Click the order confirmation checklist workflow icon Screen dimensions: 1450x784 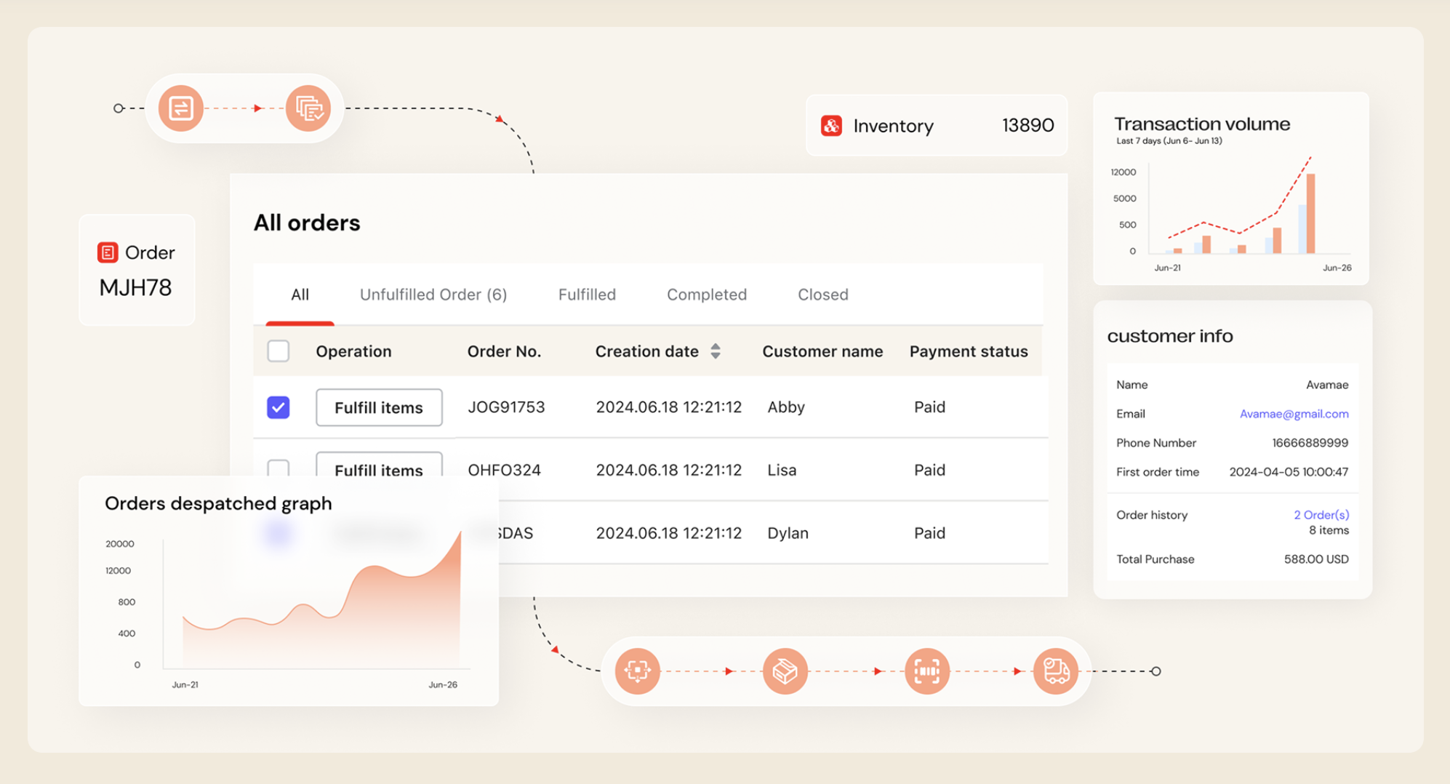pyautogui.click(x=308, y=108)
